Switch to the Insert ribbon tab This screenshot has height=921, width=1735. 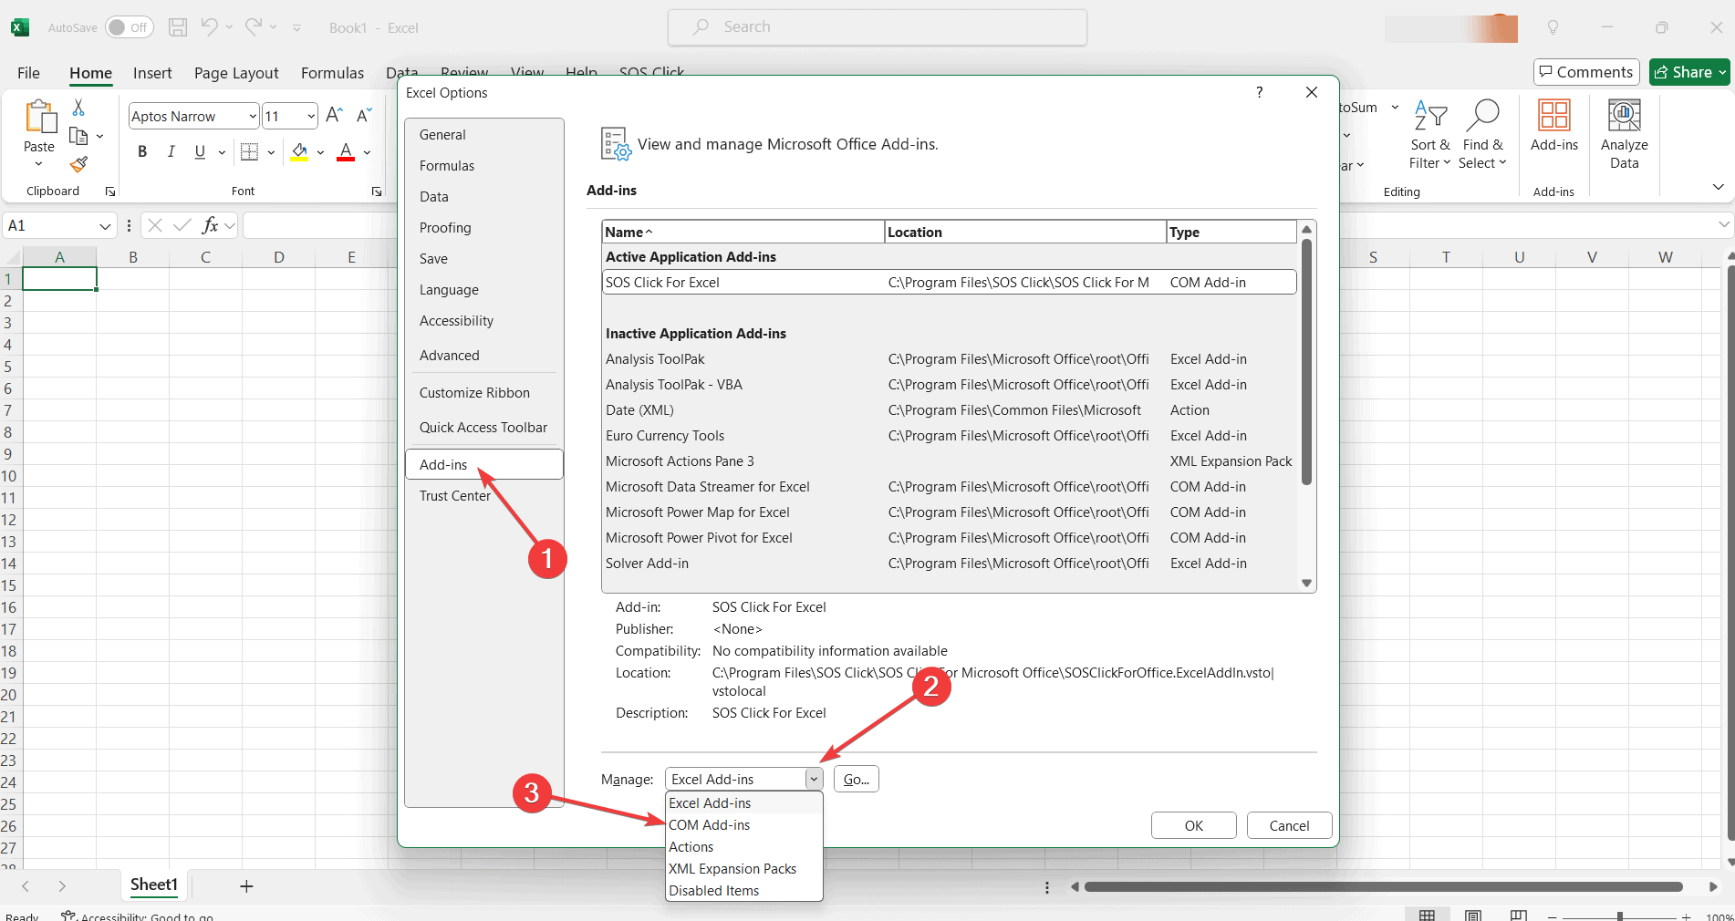152,73
